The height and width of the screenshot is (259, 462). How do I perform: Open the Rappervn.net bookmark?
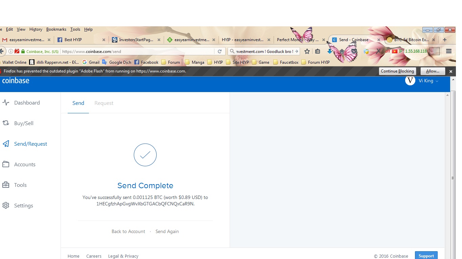point(54,62)
